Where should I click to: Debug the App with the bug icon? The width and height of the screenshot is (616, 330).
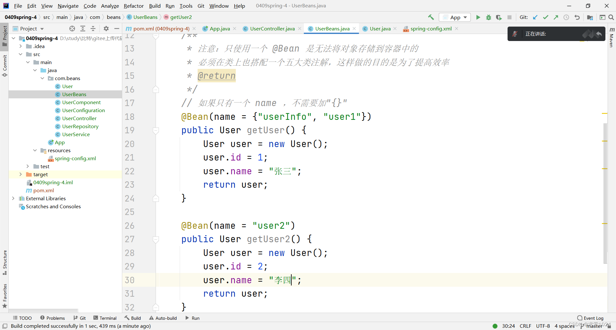(488, 17)
